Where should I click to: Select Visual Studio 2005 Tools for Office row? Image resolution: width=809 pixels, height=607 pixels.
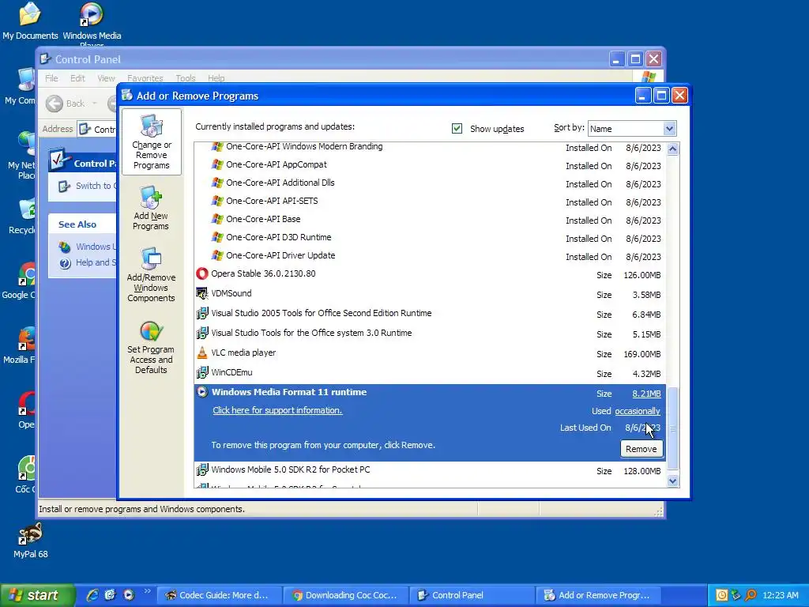click(430, 313)
